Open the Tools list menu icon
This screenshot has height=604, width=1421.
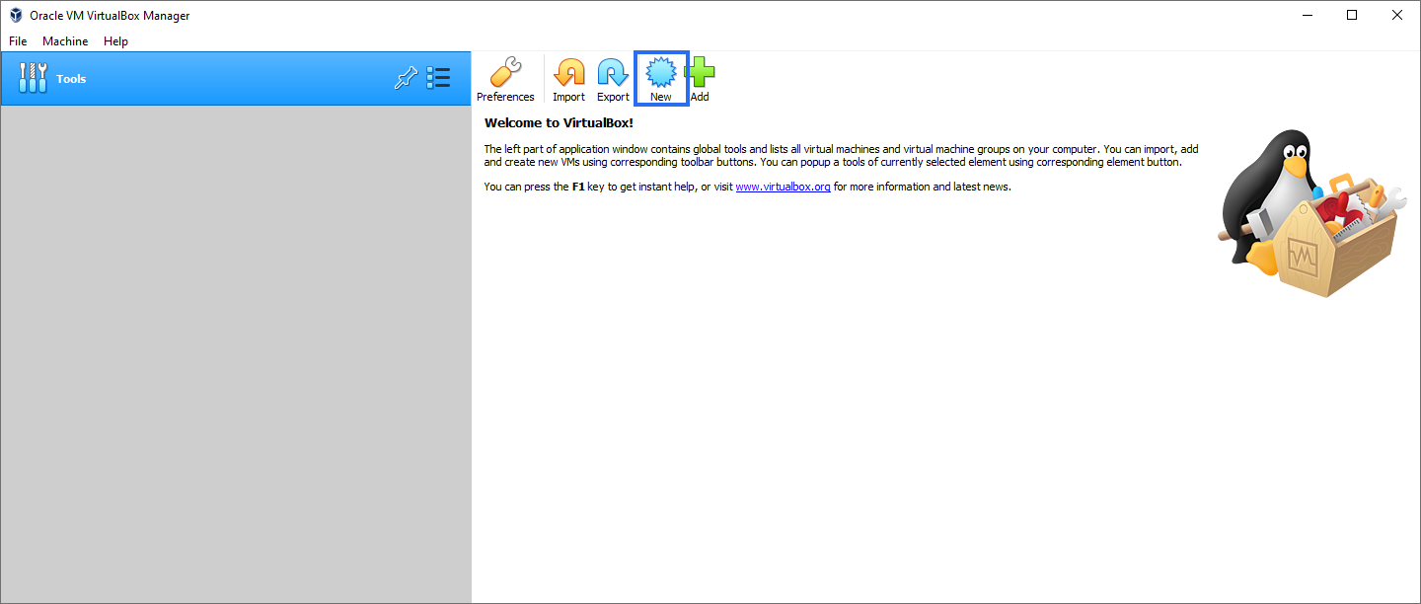[x=438, y=79]
